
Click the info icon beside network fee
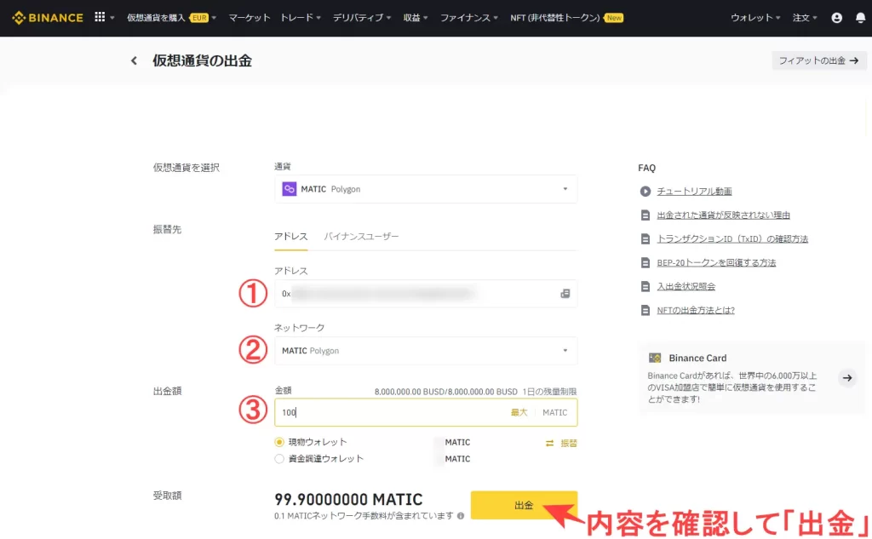click(461, 516)
